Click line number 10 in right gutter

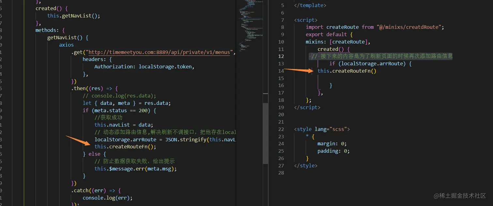(281, 42)
